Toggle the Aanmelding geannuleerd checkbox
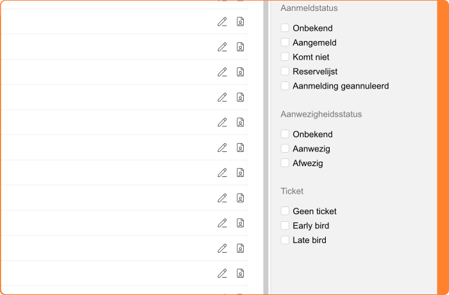Screen dimensions: 449x295 pos(285,85)
